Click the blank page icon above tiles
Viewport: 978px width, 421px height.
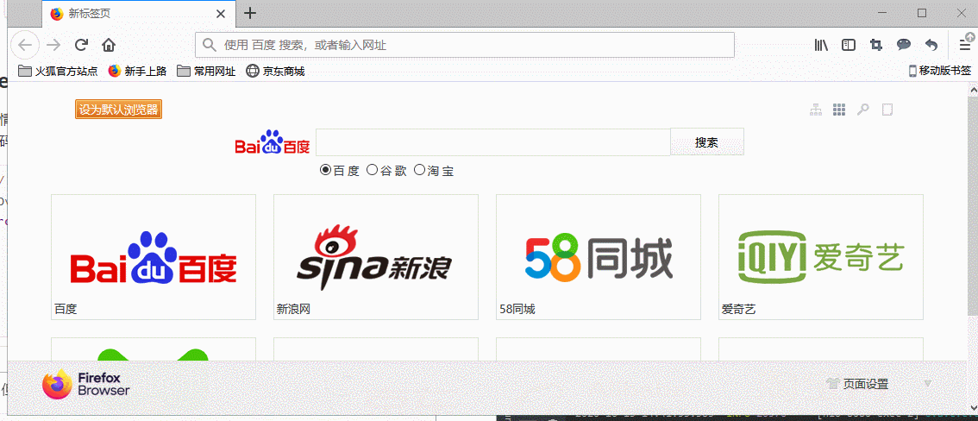pyautogui.click(x=887, y=110)
